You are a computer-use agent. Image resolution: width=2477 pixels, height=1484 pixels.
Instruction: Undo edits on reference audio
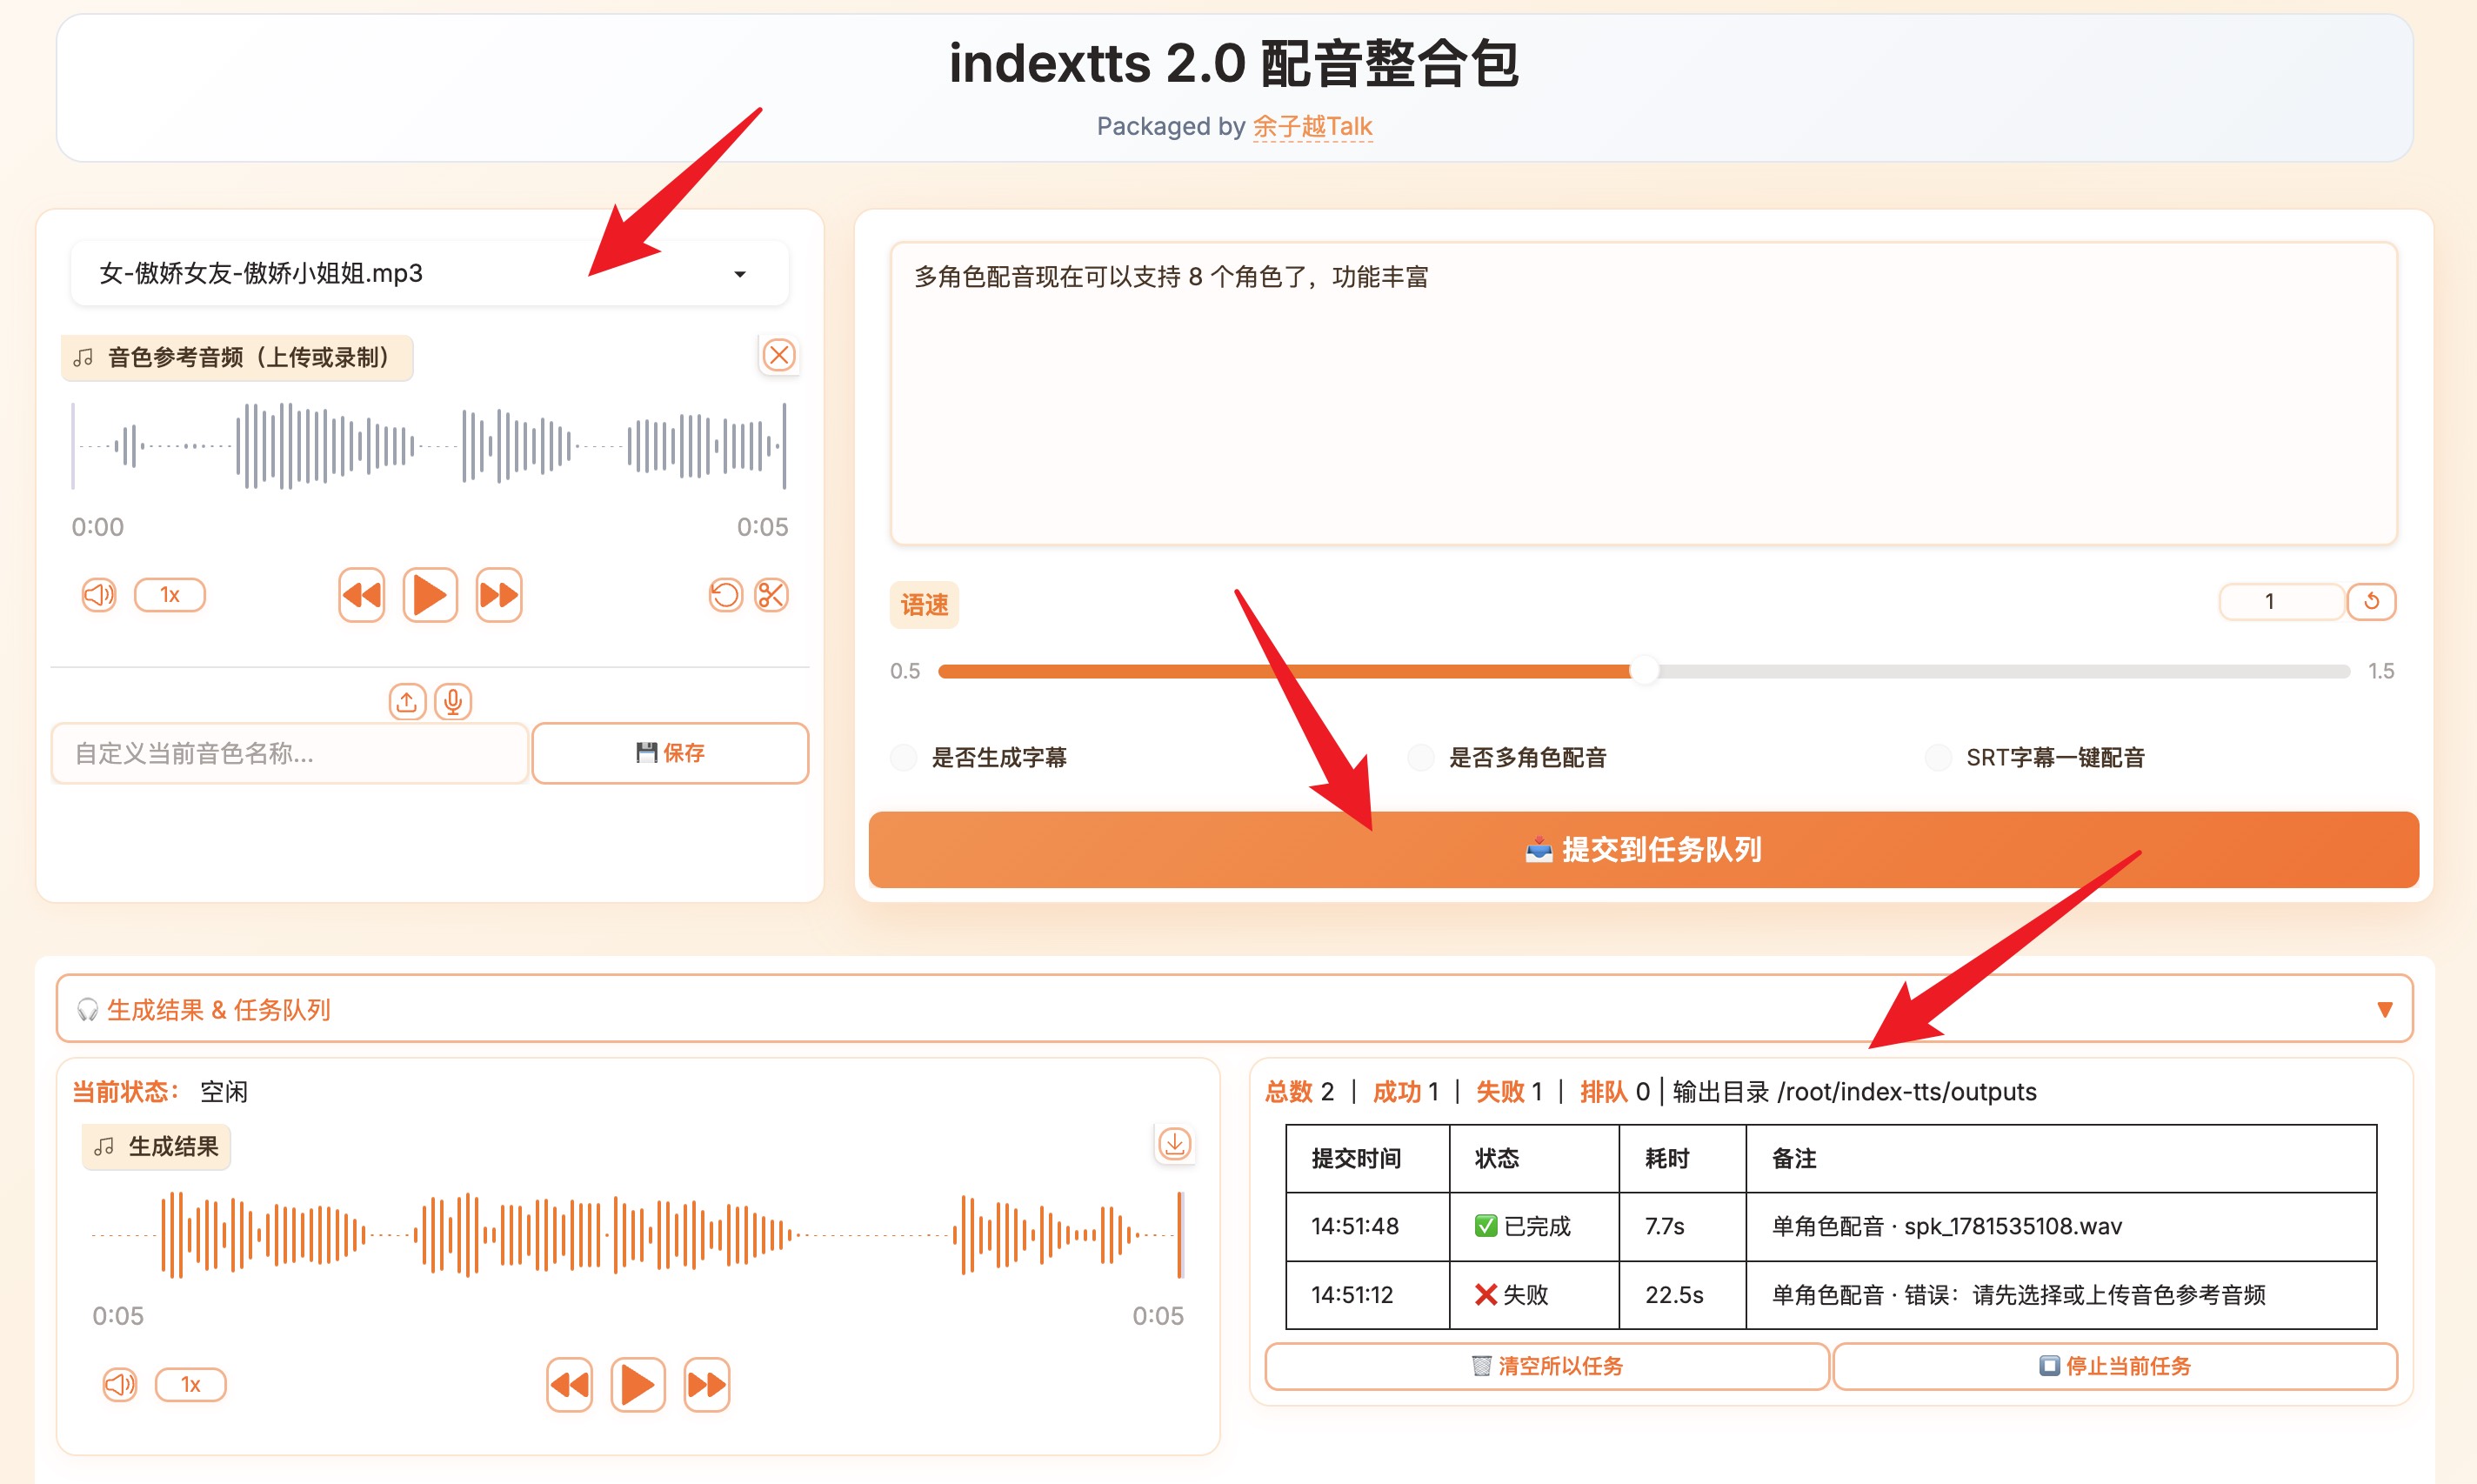tap(724, 595)
